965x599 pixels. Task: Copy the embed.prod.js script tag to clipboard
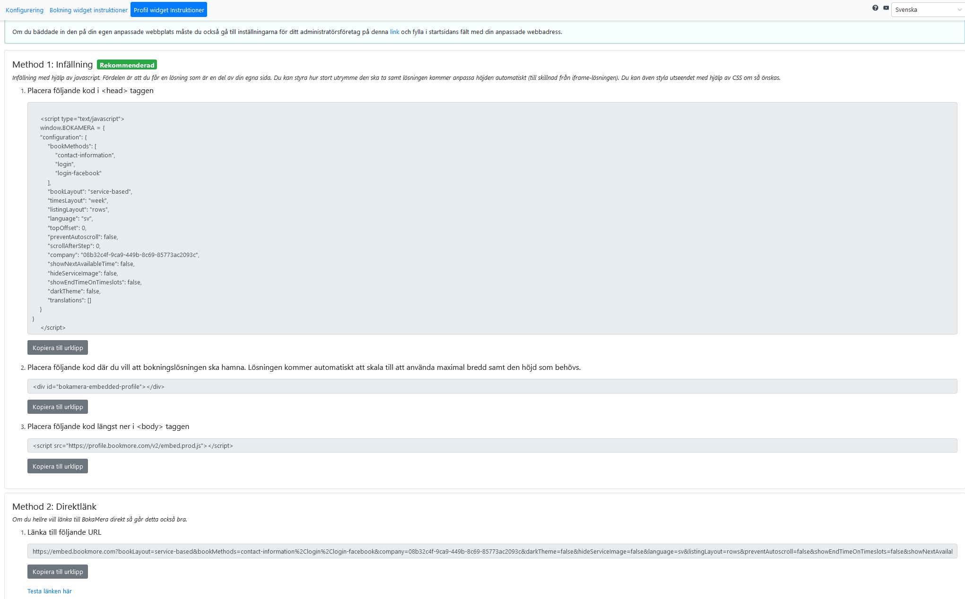tap(58, 466)
